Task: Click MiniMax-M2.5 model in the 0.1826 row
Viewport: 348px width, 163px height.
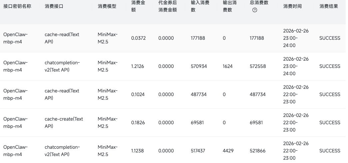Action: click(108, 123)
